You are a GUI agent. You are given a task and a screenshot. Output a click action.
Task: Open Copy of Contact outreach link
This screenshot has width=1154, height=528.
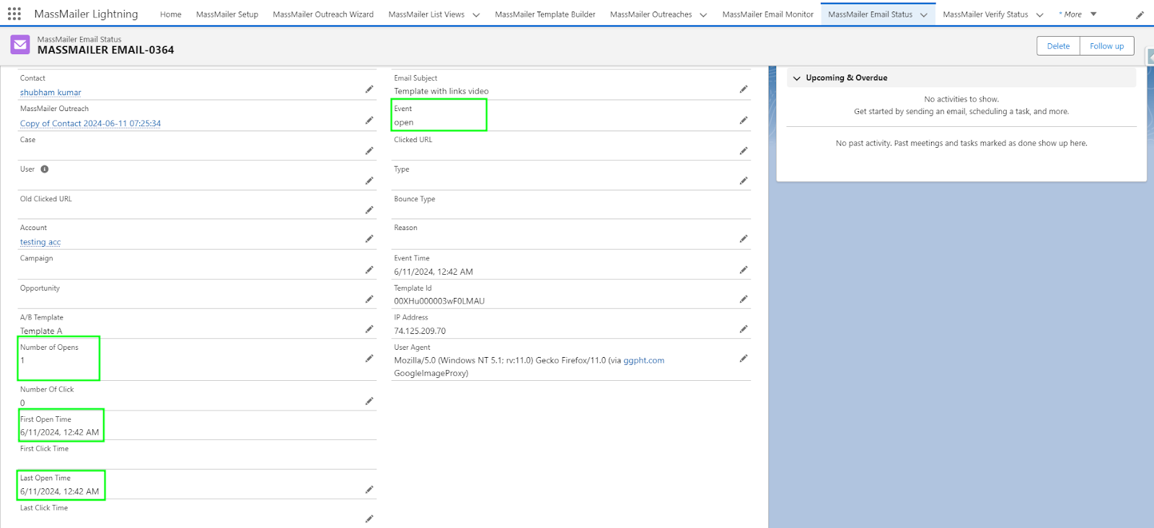click(90, 123)
